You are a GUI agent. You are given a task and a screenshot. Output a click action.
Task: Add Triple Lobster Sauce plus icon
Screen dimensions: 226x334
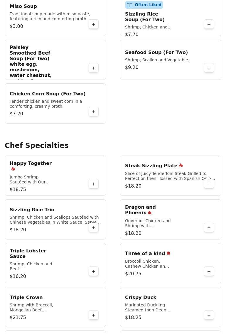click(x=94, y=271)
